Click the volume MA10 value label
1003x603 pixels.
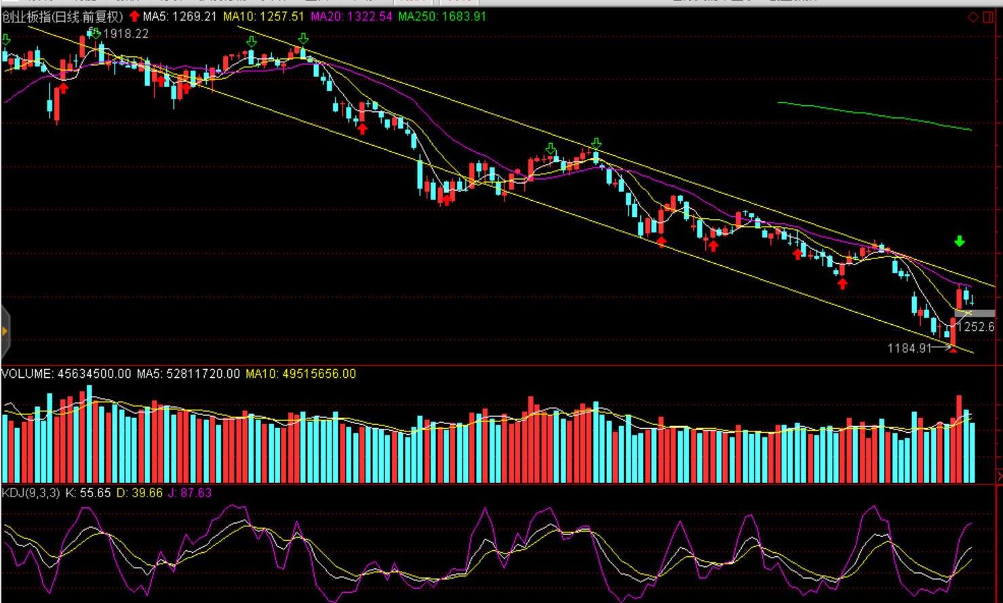click(x=300, y=374)
